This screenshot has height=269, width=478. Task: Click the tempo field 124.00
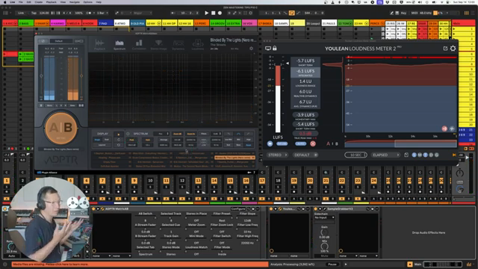coord(44,13)
